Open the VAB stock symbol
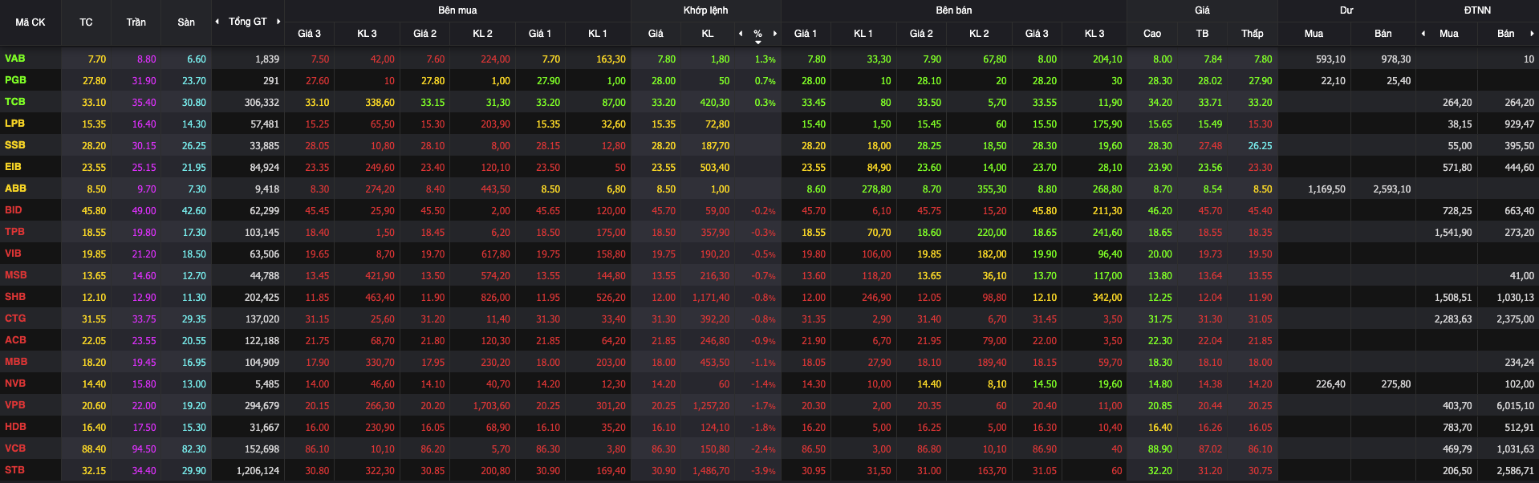This screenshot has width=1539, height=483. tap(15, 59)
